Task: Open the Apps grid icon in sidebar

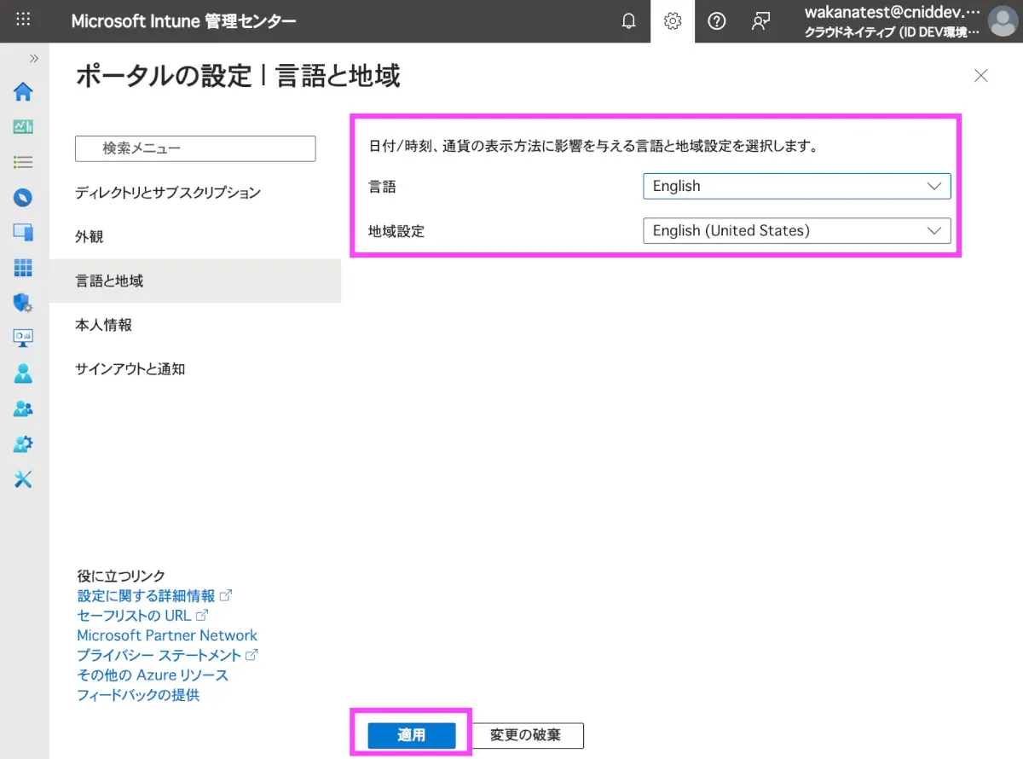Action: coord(23,267)
